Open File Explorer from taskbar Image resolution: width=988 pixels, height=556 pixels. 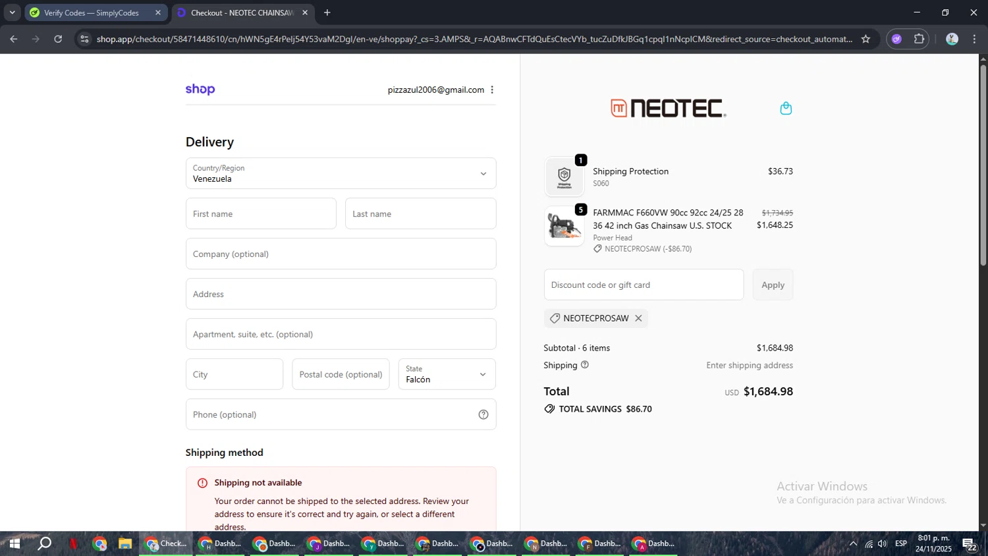(x=125, y=543)
